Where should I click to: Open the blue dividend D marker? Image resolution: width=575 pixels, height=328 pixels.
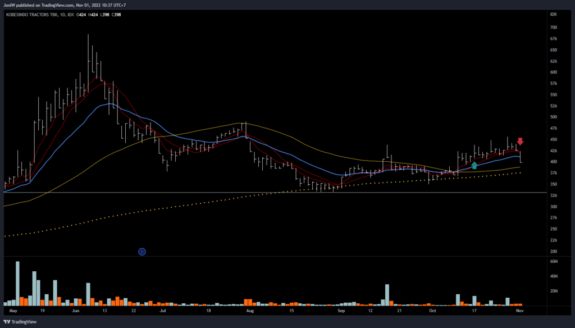(x=142, y=252)
